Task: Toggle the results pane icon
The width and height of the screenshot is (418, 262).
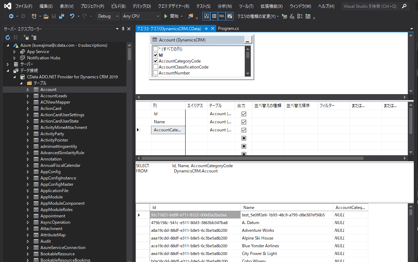Action: (230, 16)
